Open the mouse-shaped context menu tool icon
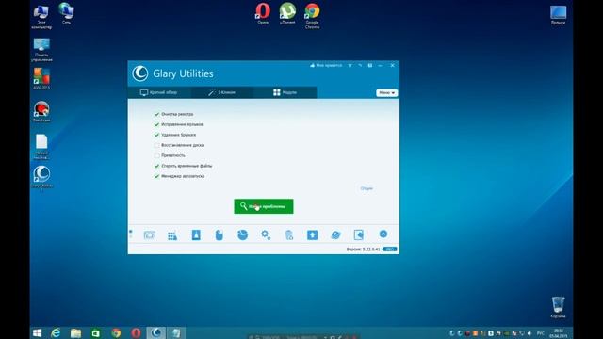This screenshot has height=339, width=603. pos(219,234)
